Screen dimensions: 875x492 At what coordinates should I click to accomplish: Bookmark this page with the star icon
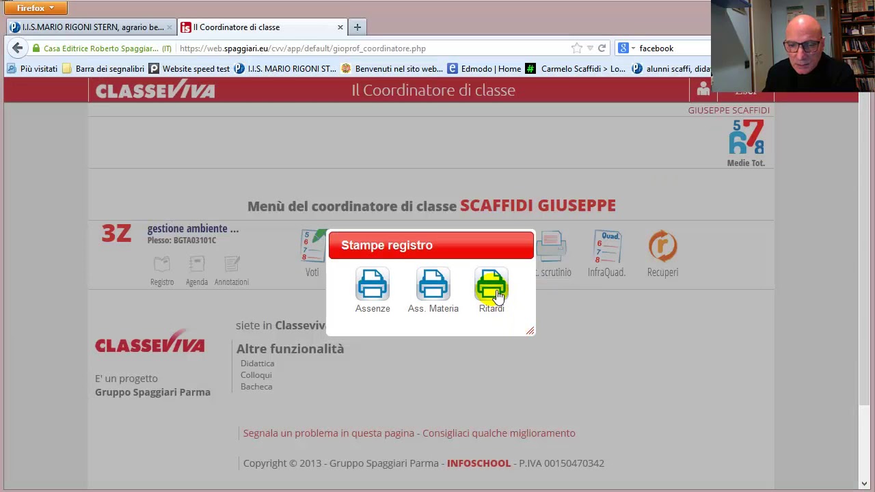click(x=577, y=48)
